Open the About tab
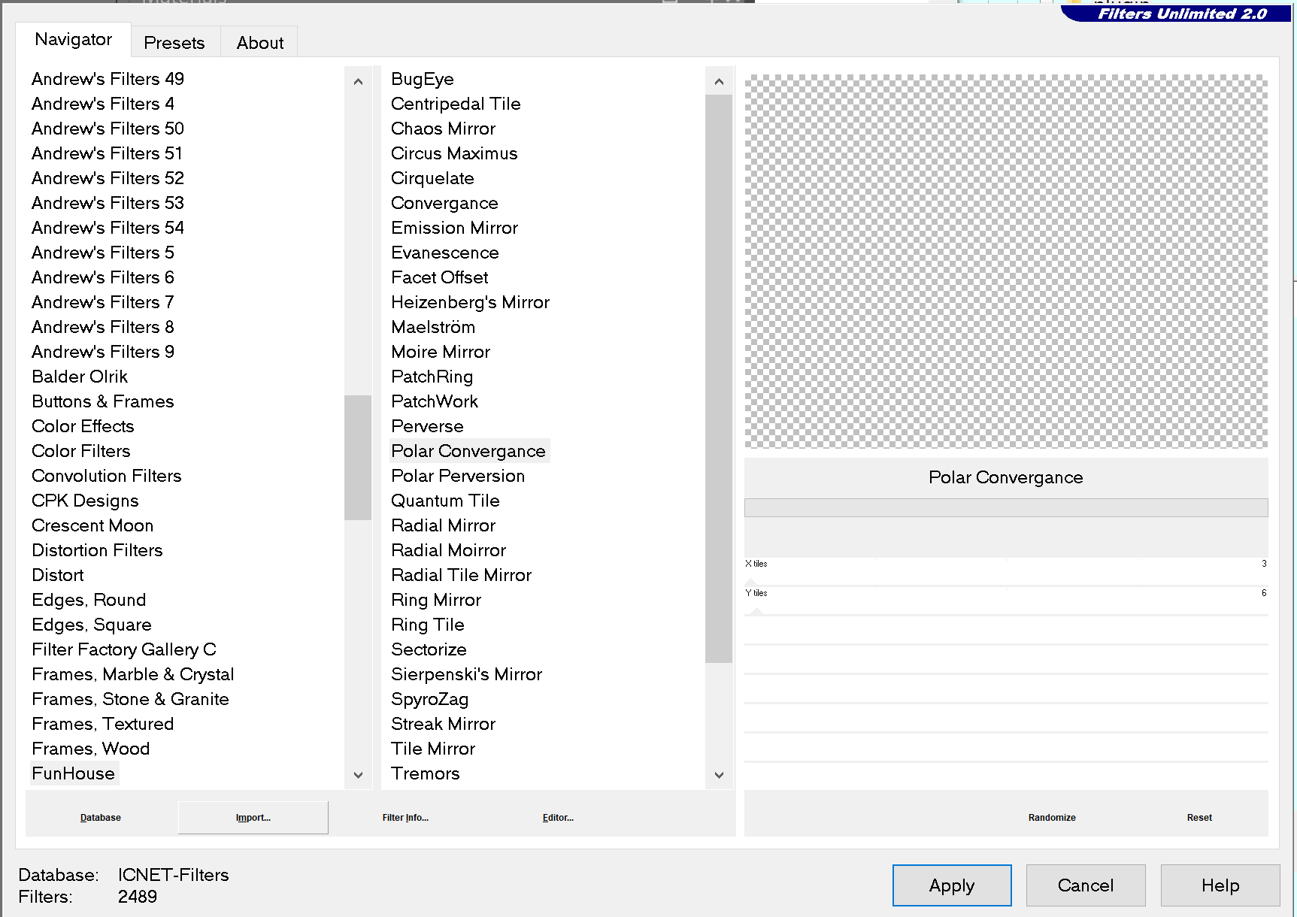 coord(260,43)
